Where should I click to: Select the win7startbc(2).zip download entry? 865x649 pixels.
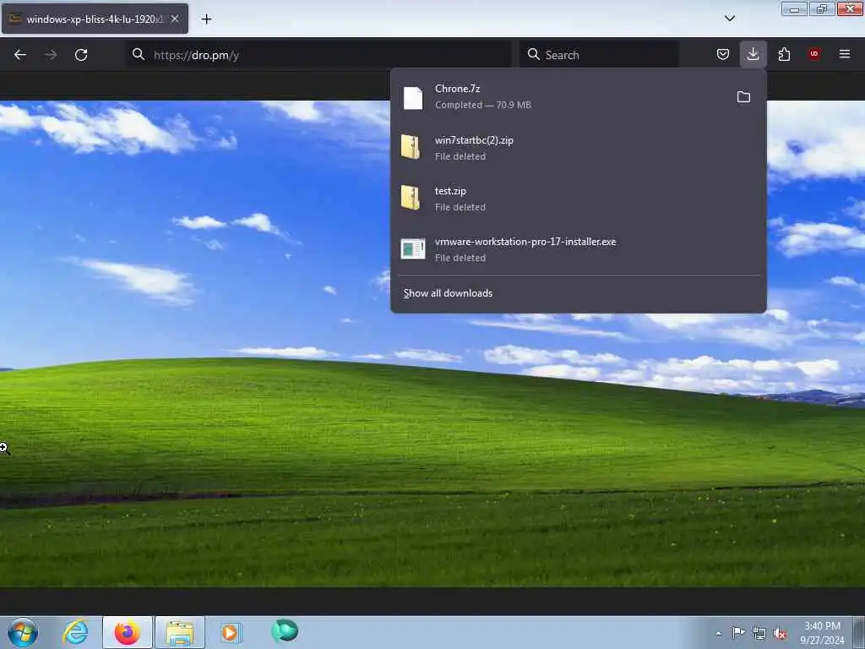tap(578, 148)
